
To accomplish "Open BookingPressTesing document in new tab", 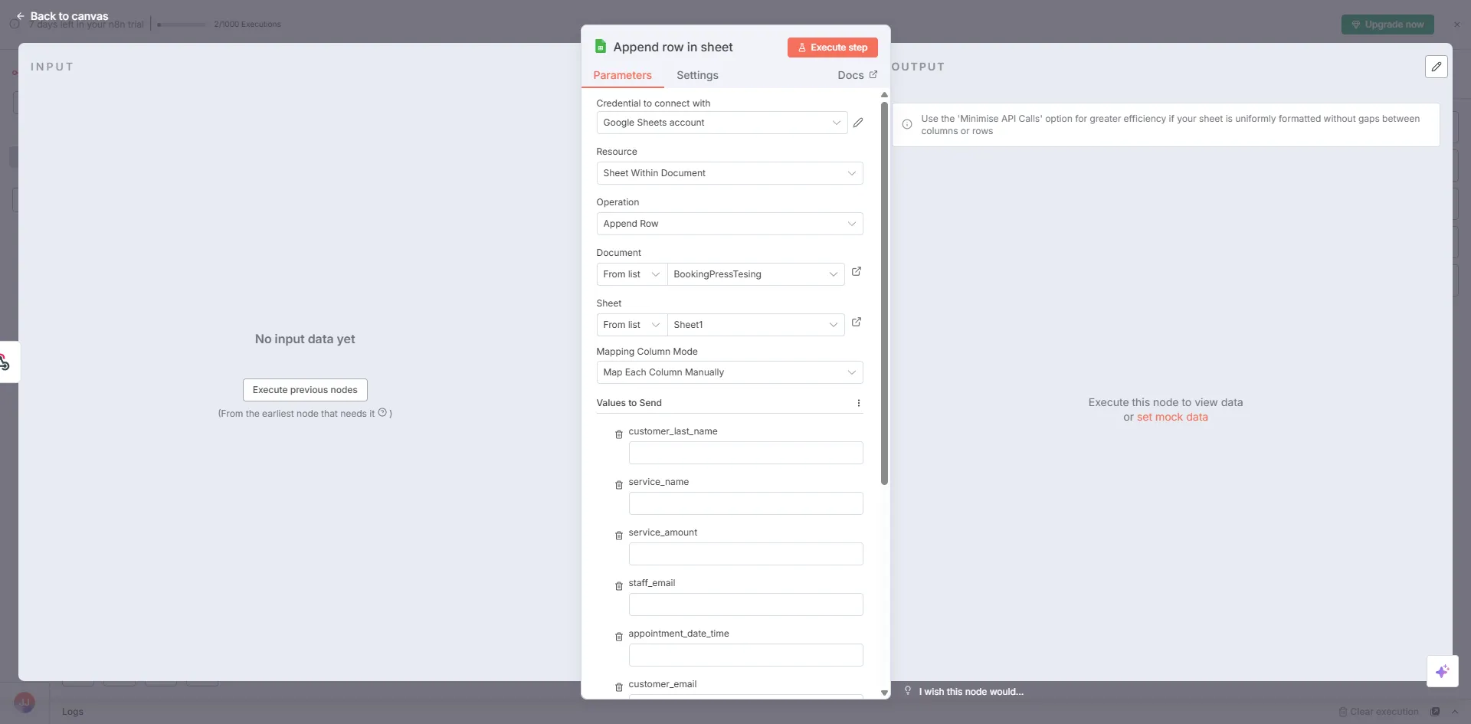I will coord(857,271).
